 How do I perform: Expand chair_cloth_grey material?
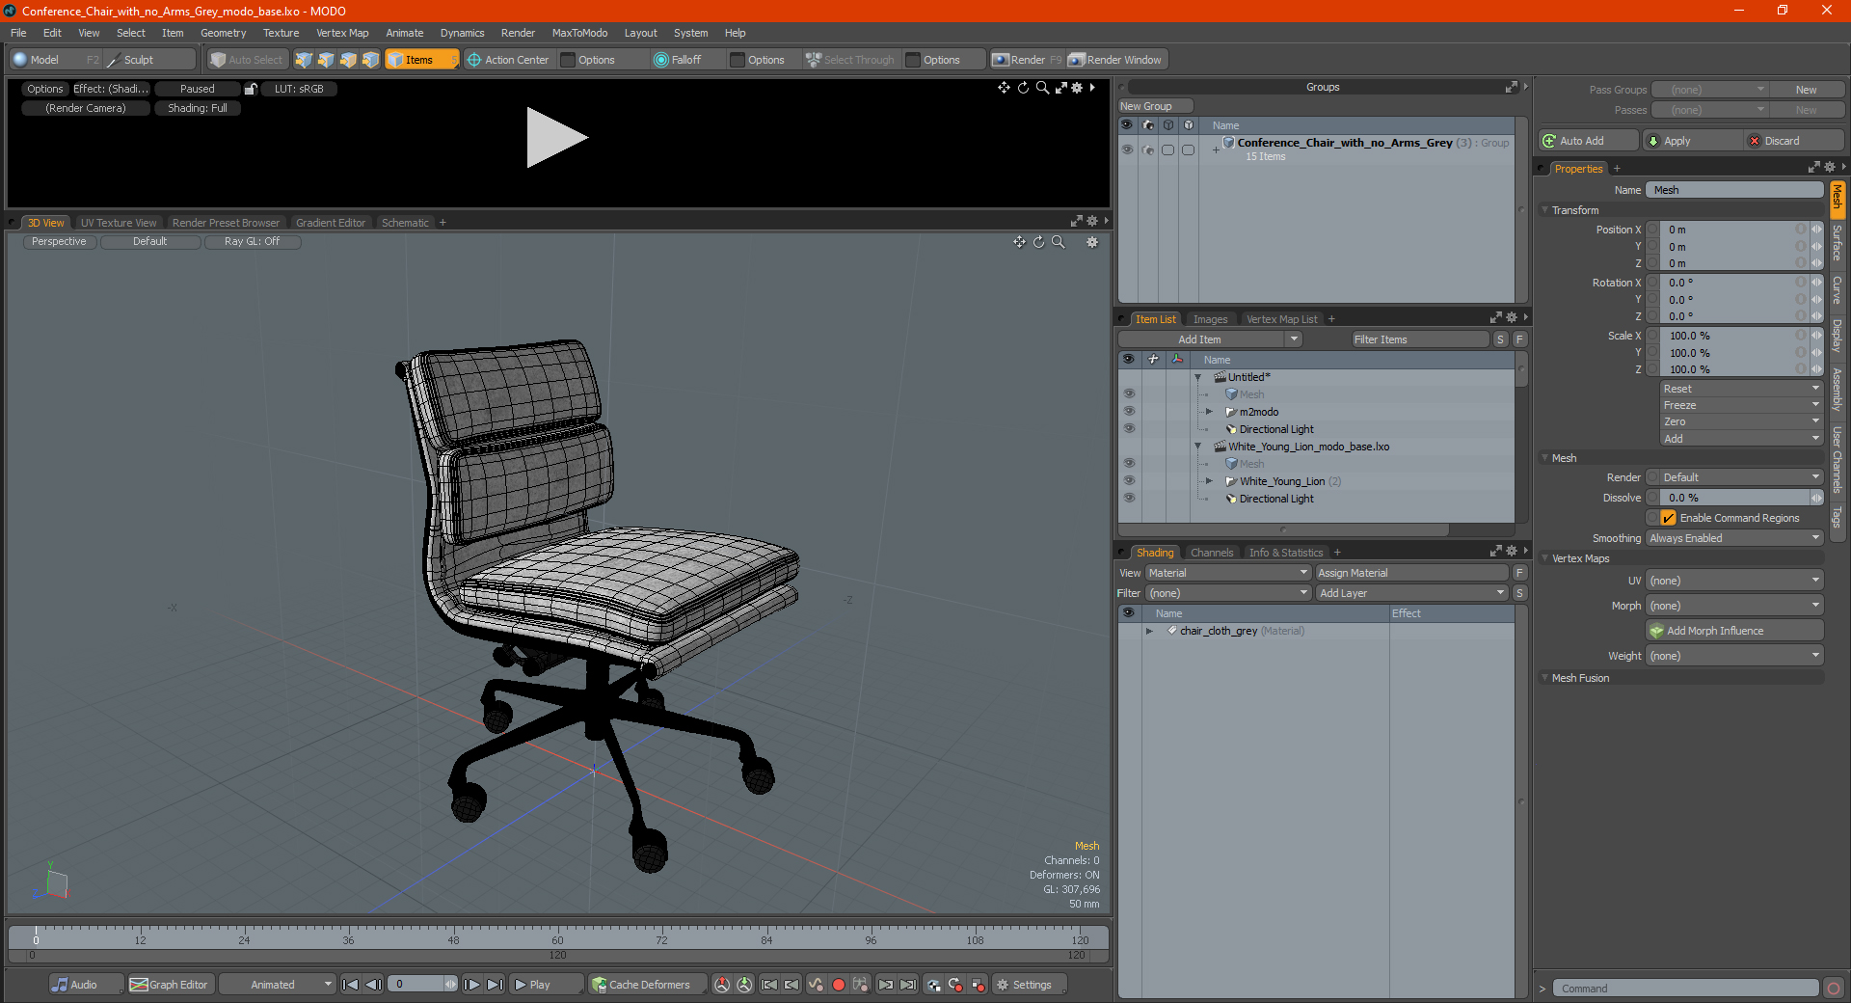pos(1149,631)
